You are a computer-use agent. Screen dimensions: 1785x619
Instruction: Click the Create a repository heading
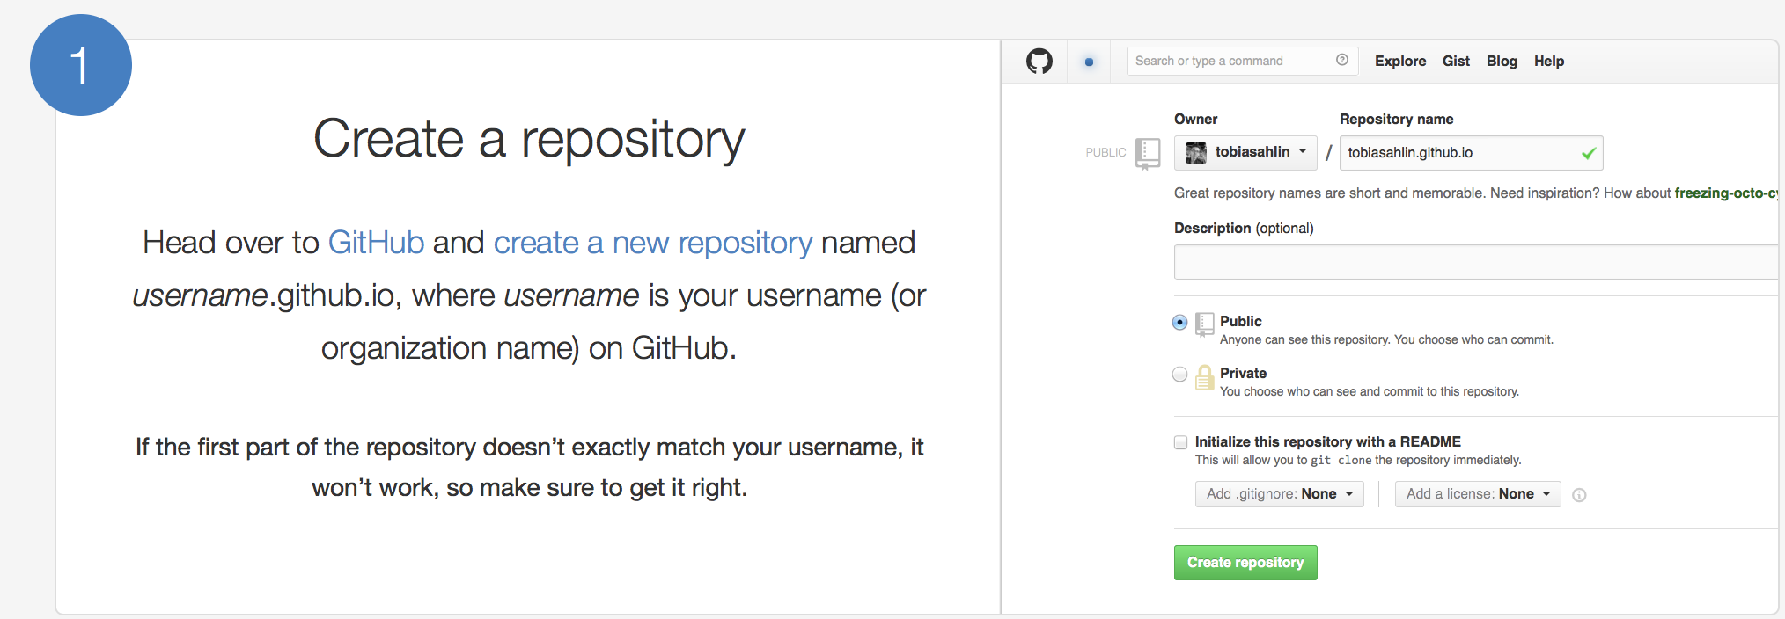pyautogui.click(x=529, y=139)
